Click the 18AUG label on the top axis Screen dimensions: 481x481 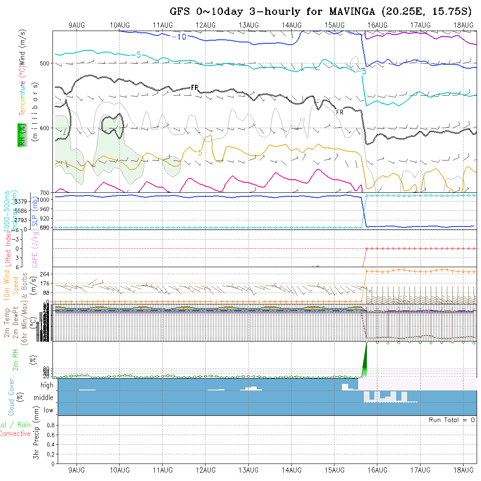463,25
